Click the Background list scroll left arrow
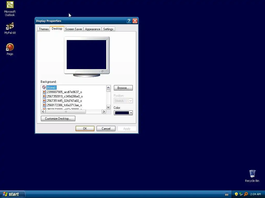This screenshot has width=265, height=198. [43, 112]
